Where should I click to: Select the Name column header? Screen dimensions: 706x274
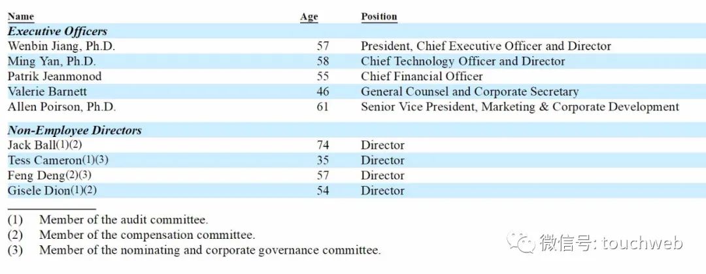point(21,16)
